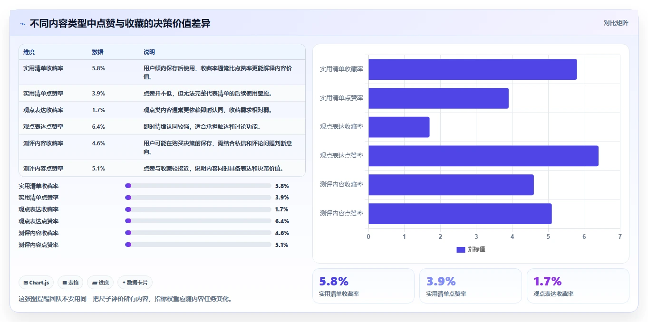Toggle the 指标值 legend swatch
Screen dimensions: 648x322
[x=460, y=250]
